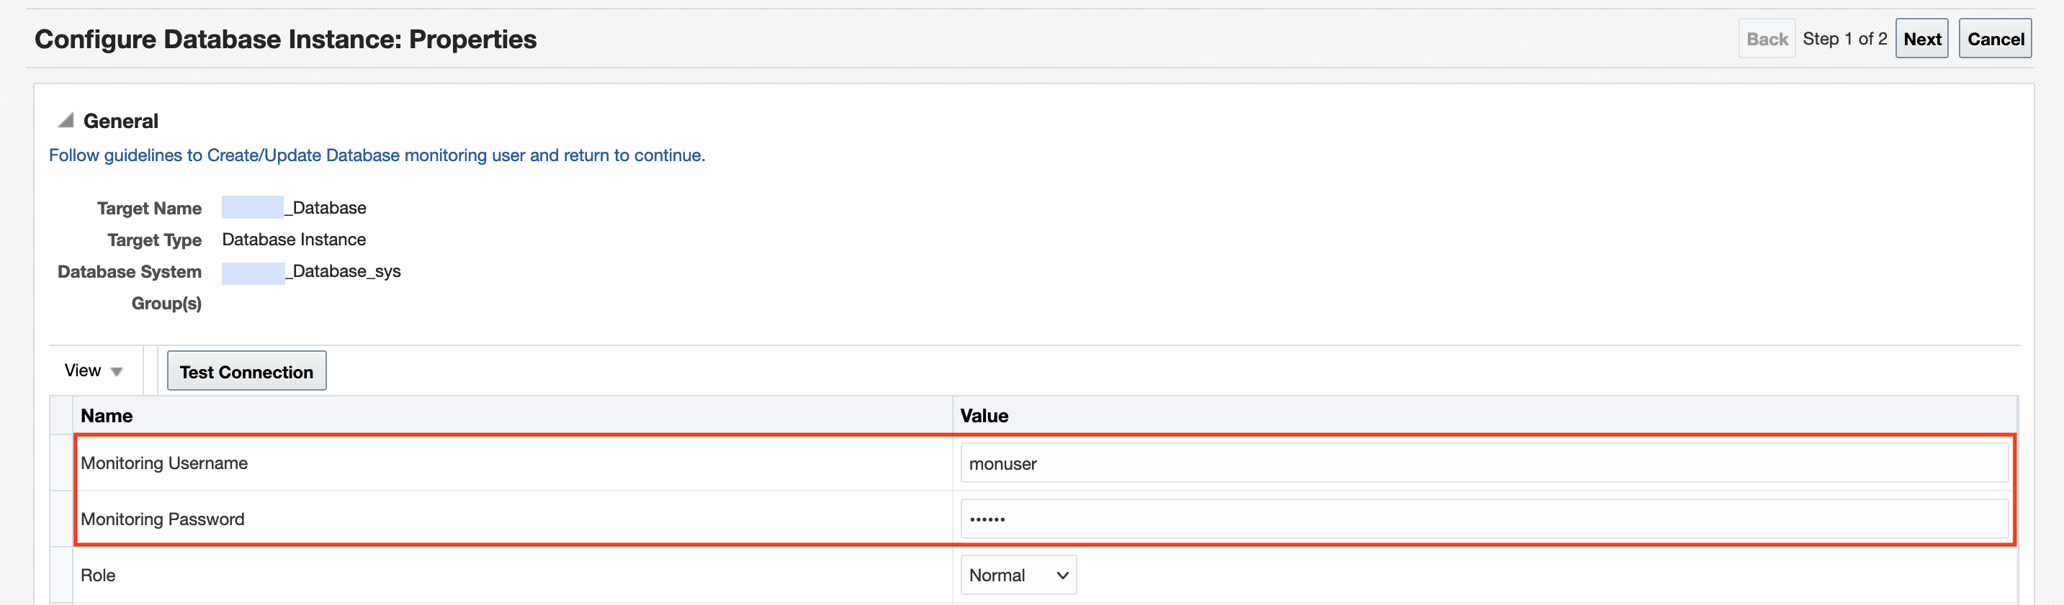This screenshot has height=605, width=2064.
Task: Open the Role dropdown showing Normal
Action: click(x=1018, y=576)
